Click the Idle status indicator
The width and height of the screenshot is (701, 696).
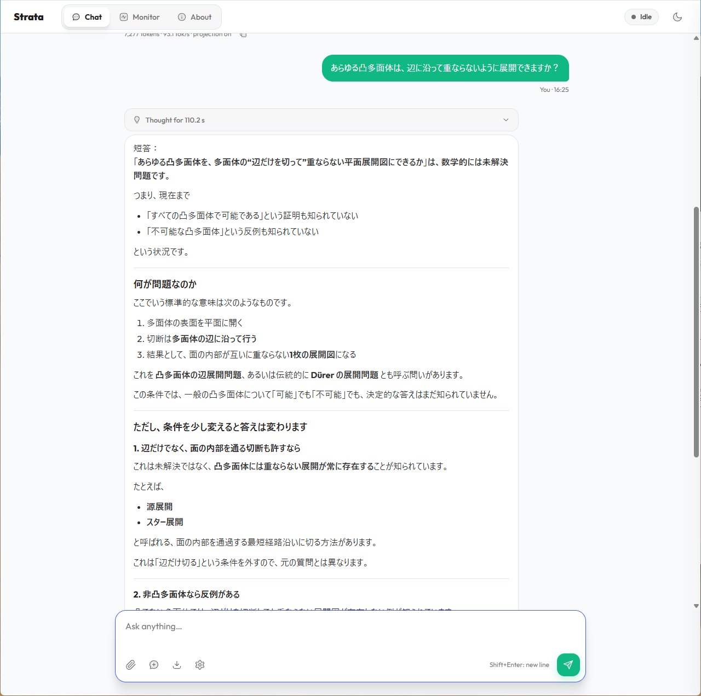point(641,17)
